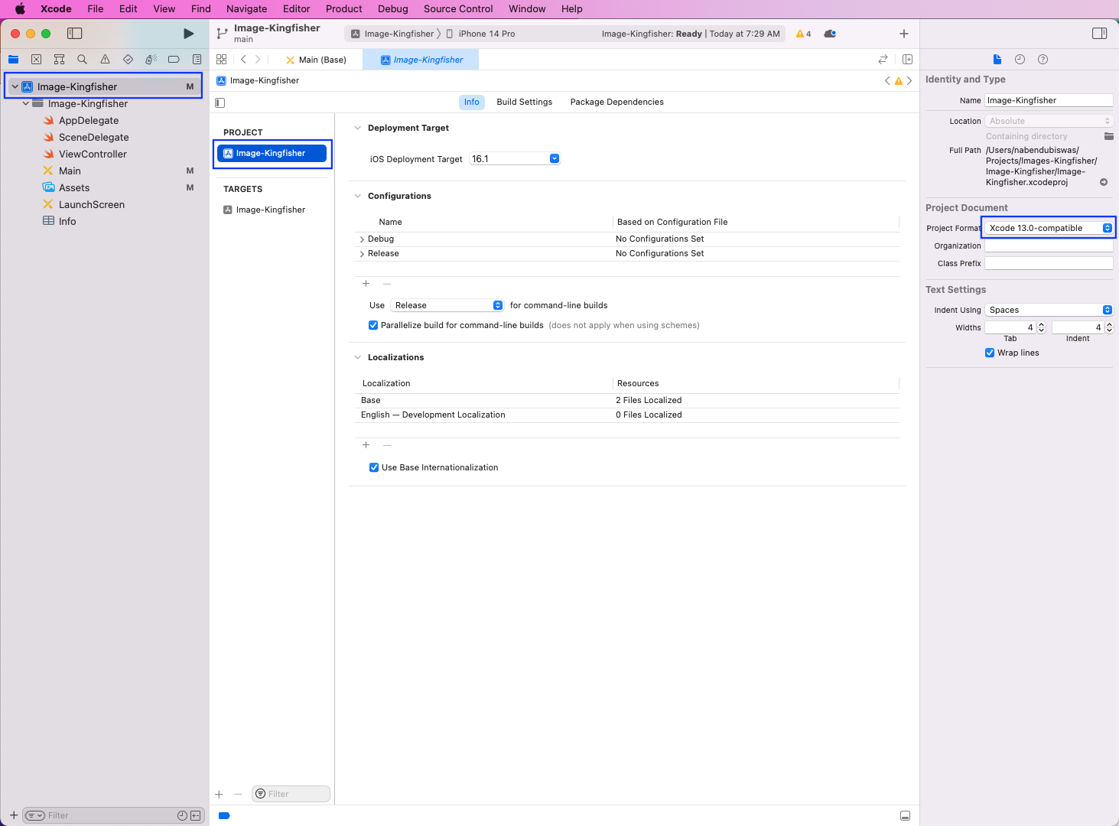Go forward in editor history
Viewport: 1119px width, 826px height.
[258, 60]
